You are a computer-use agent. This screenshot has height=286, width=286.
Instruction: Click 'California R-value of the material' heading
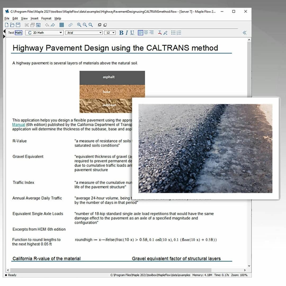[47, 258]
